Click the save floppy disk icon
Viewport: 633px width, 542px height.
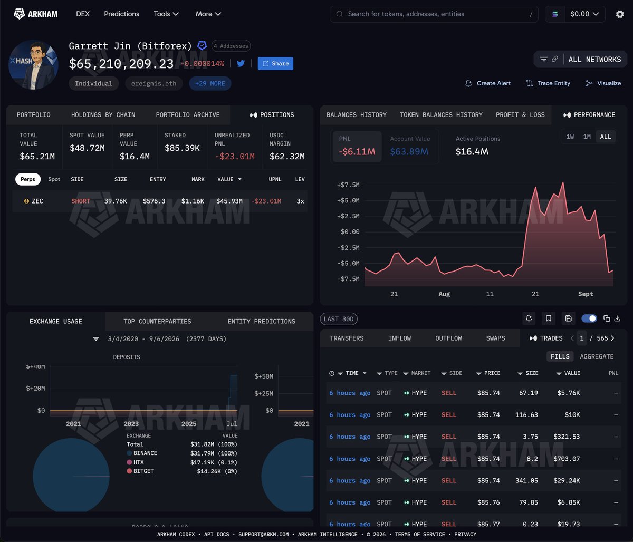point(568,318)
